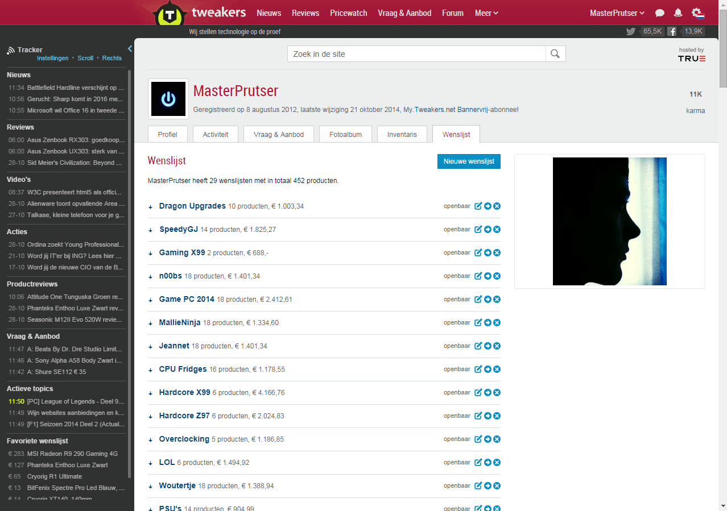
Task: Edit the Dragon Upgrades wishlist
Action: click(x=478, y=206)
